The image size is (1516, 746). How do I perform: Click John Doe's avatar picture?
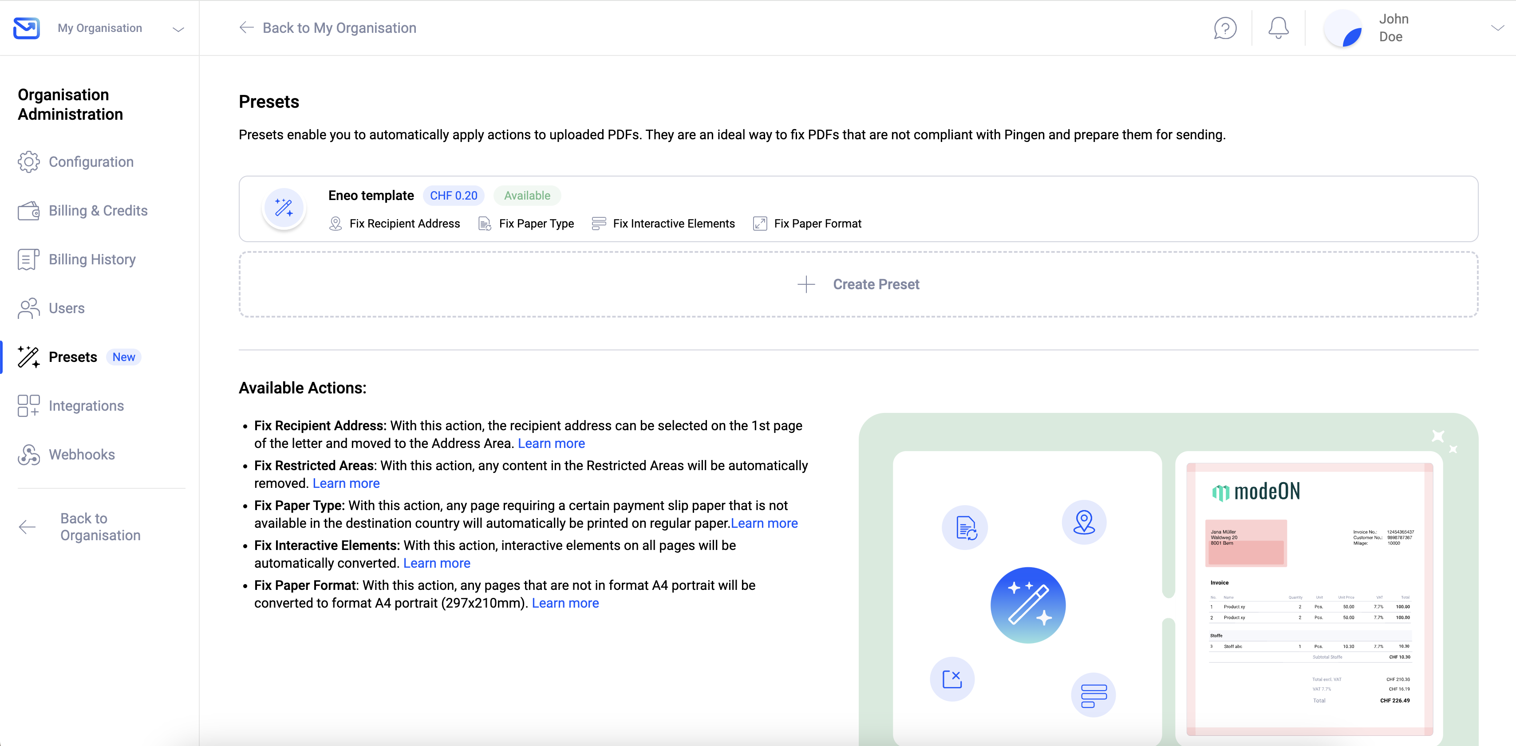[1343, 28]
